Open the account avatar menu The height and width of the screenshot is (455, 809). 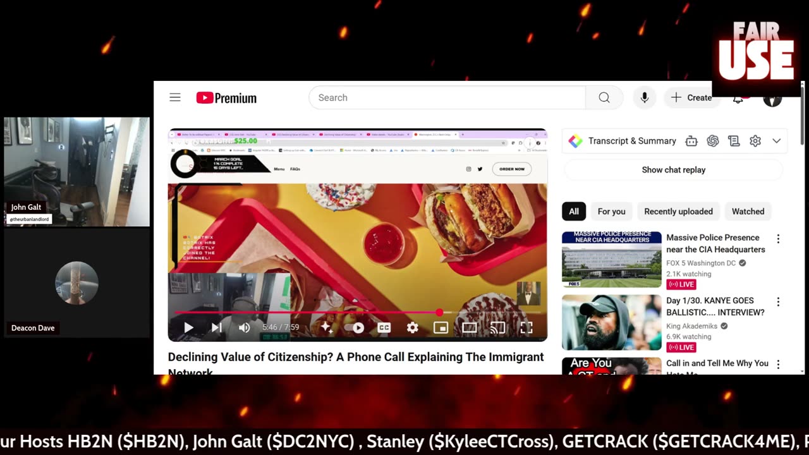(x=772, y=99)
